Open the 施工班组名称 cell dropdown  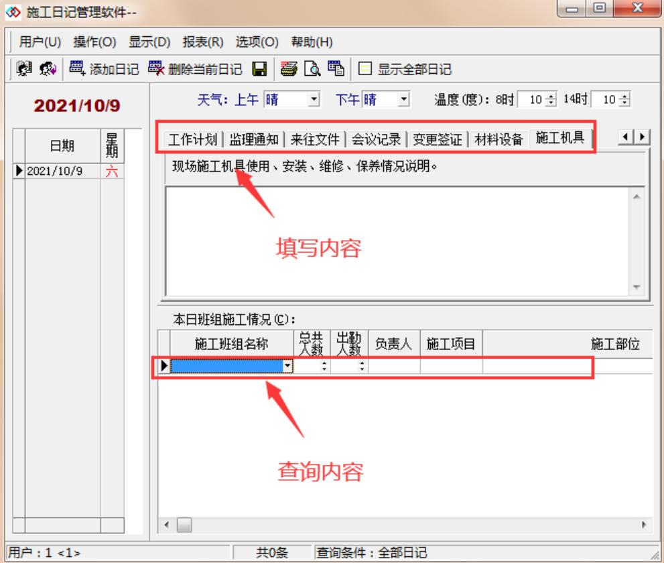pyautogui.click(x=287, y=366)
